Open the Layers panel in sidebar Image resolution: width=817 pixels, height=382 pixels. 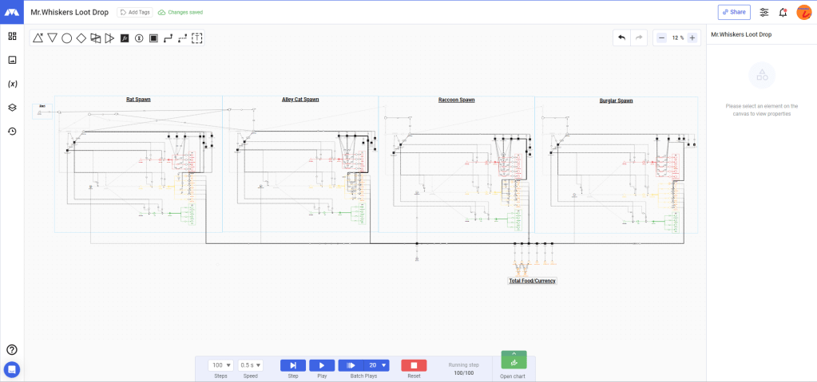[x=12, y=108]
